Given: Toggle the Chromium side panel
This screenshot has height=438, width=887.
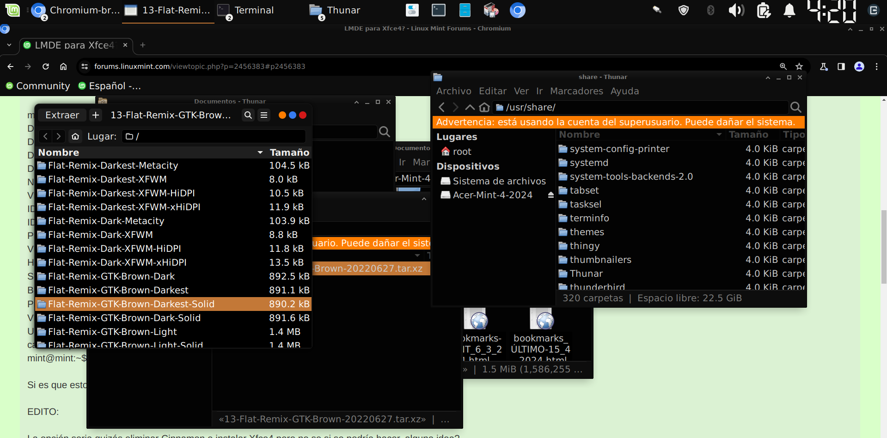Looking at the screenshot, I should point(841,67).
